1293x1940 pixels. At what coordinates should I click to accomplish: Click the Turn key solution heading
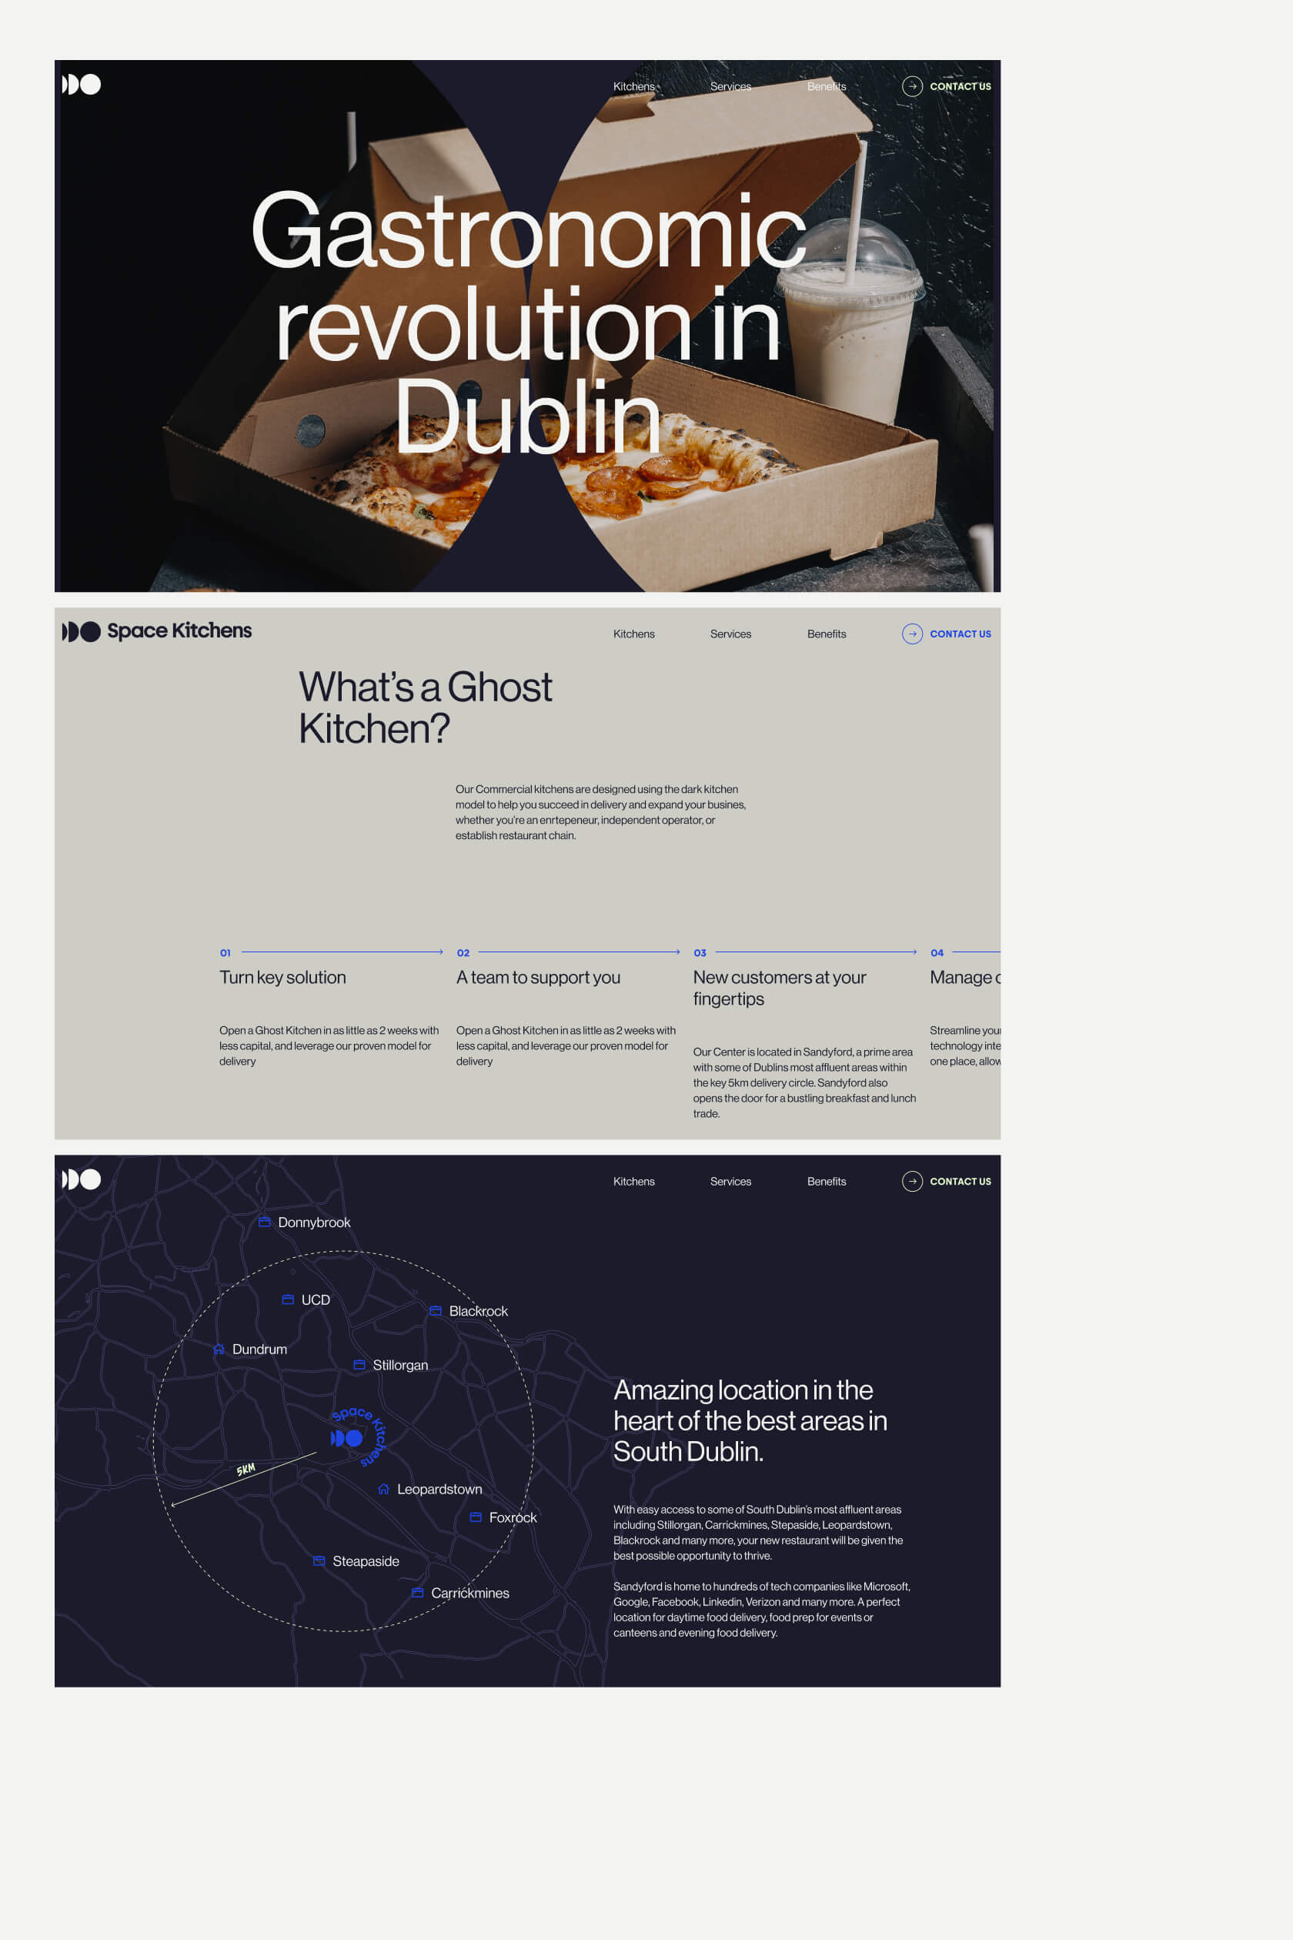coord(282,978)
